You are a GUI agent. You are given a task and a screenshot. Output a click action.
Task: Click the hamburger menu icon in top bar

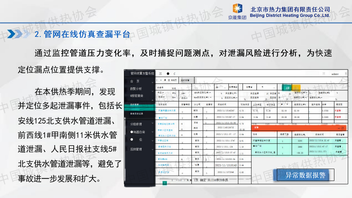(160, 74)
